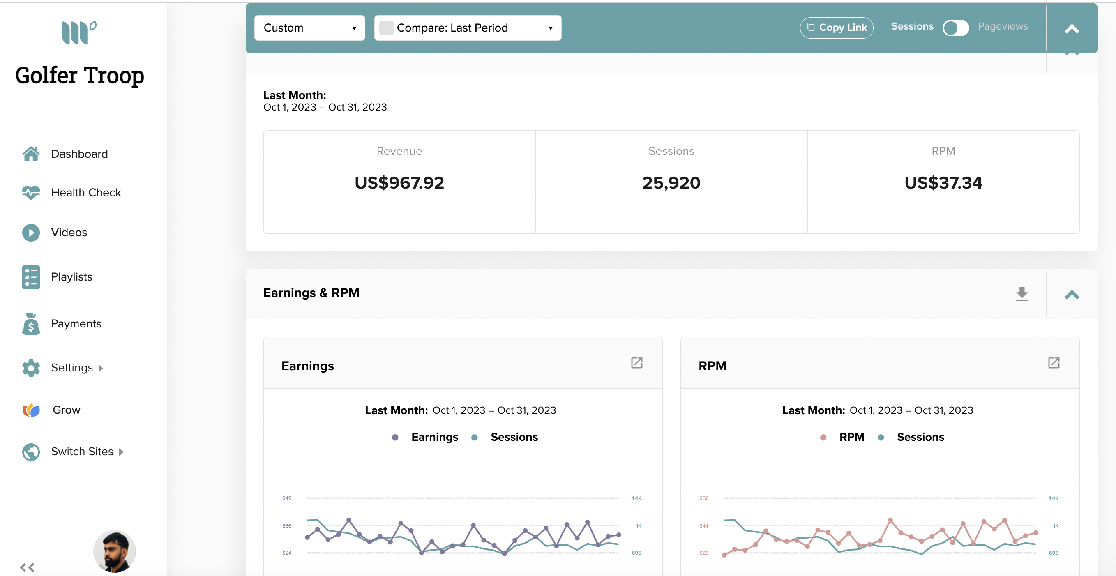
Task: Click the Settings gear icon
Action: point(31,368)
